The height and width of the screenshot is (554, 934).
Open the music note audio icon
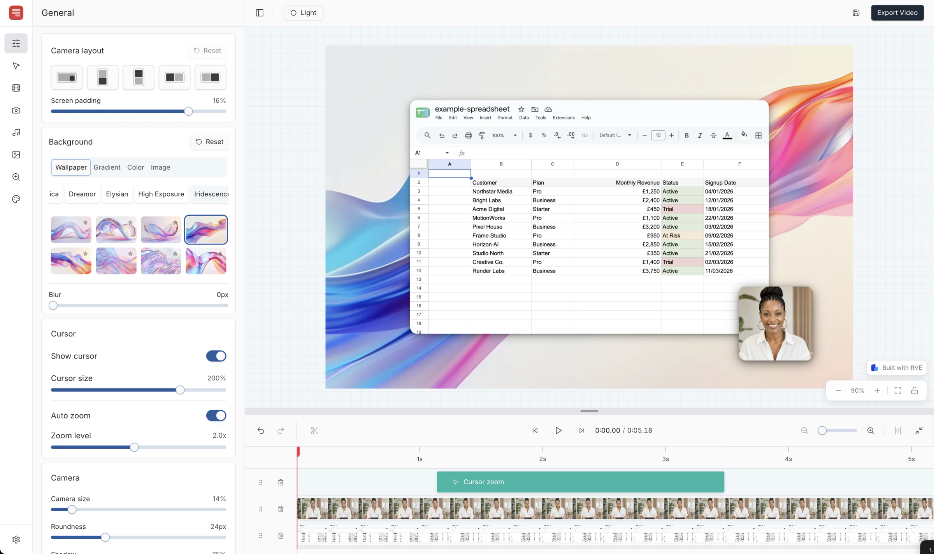16,132
